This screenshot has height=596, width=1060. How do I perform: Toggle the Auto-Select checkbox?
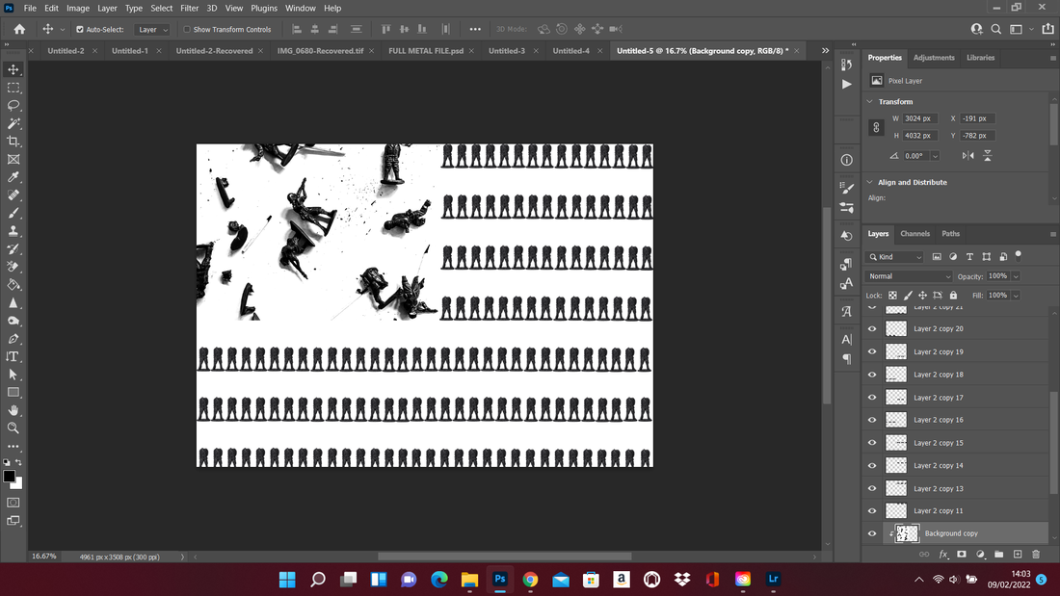pos(80,29)
